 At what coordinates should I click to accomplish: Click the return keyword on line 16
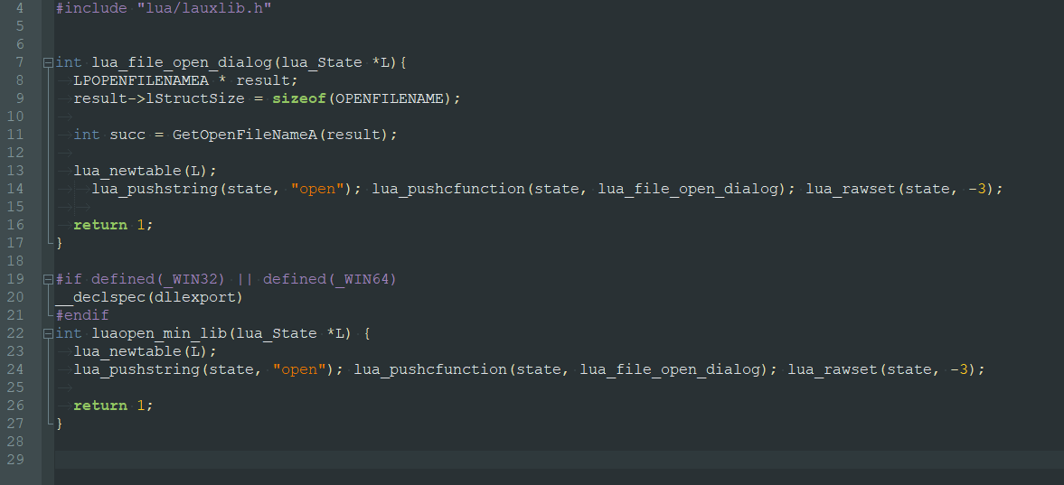tap(100, 225)
